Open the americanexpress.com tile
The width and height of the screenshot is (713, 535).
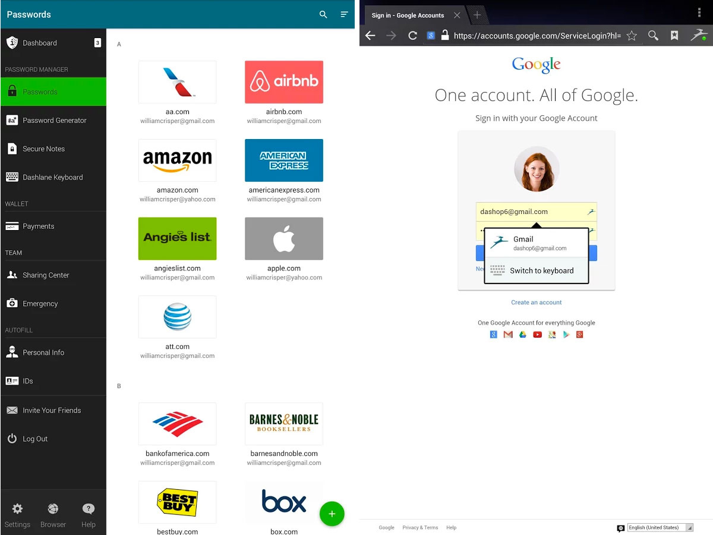point(284,160)
